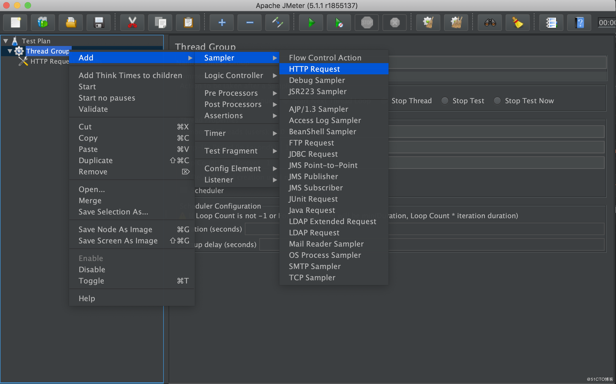Image resolution: width=616 pixels, height=384 pixels.
Task: Choose Debug Sampler menu entry
Action: click(334, 80)
